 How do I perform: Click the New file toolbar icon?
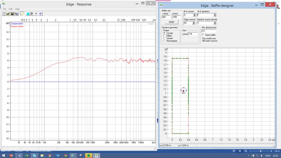[4, 13]
